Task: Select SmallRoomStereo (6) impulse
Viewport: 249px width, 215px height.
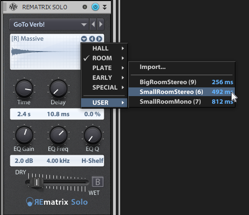Action: click(x=182, y=92)
